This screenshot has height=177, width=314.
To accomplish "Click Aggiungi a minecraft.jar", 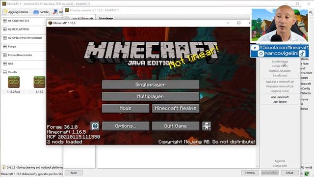I will 280,82.
